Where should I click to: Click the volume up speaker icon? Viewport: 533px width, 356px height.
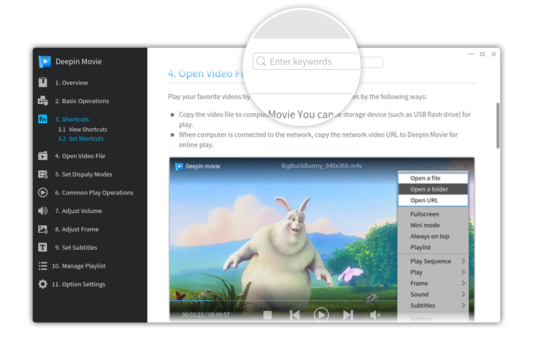[375, 315]
